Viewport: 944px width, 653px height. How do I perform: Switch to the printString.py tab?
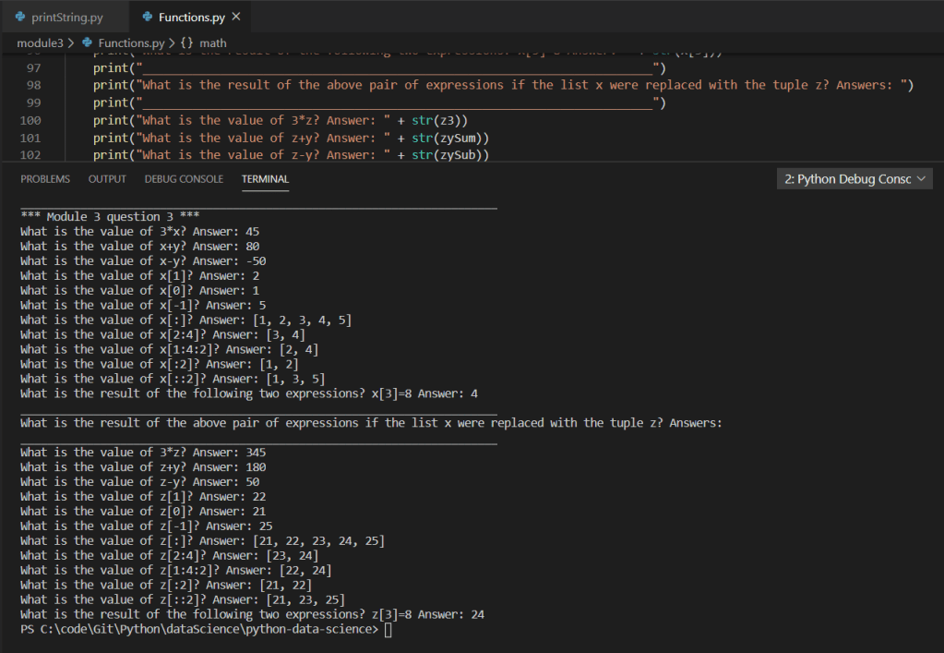click(x=66, y=18)
